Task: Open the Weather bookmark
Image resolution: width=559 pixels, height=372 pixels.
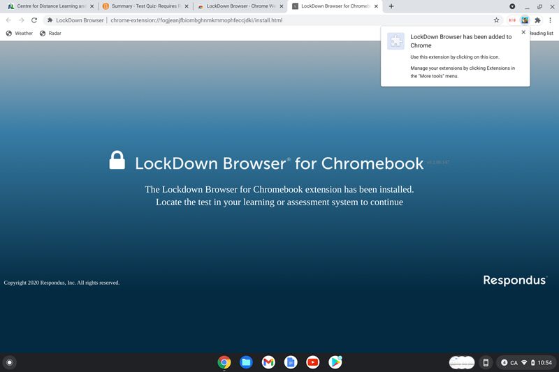Action: [x=20, y=33]
